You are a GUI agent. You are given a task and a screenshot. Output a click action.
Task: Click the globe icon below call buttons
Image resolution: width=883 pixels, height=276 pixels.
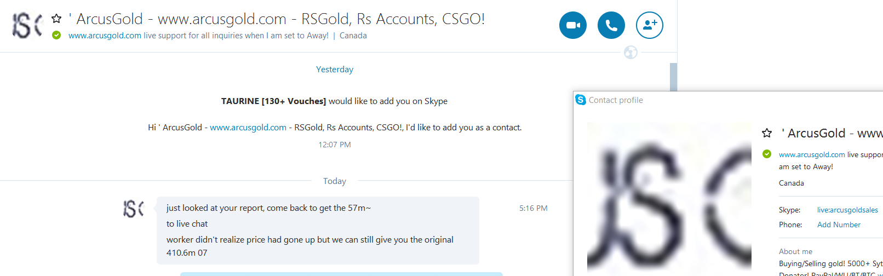point(630,53)
